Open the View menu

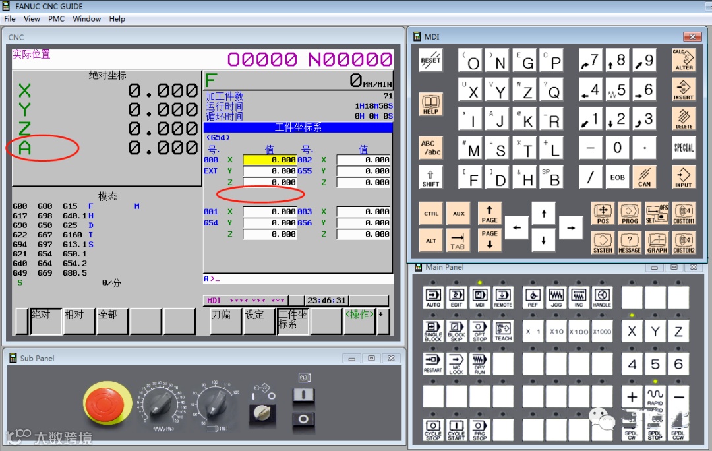[x=32, y=18]
